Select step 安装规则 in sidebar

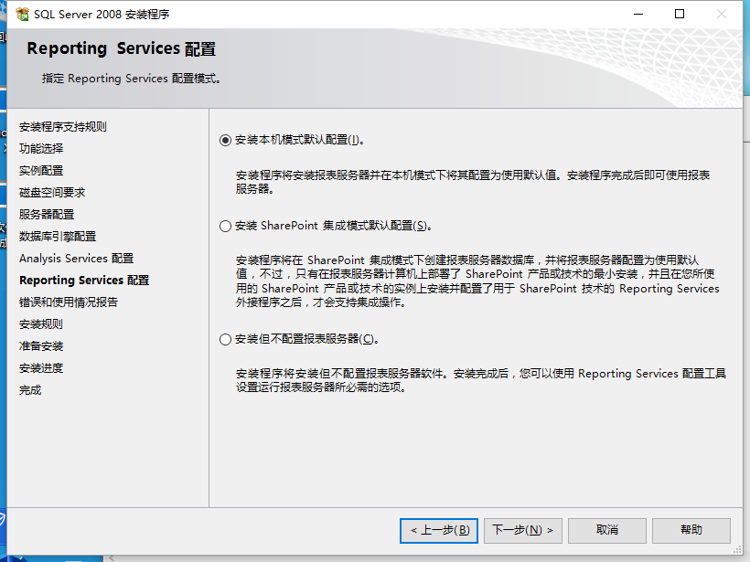[41, 324]
